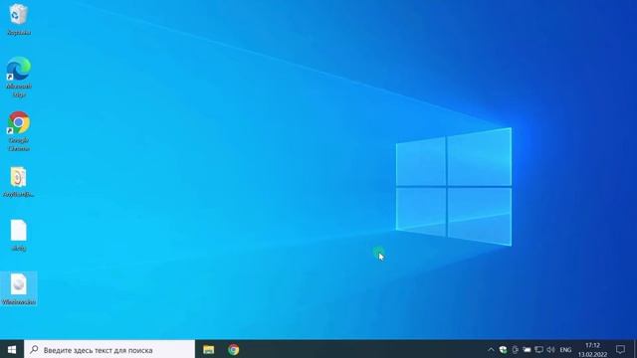This screenshot has width=637, height=358.
Task: Open File Explorer from the taskbar
Action: 208,349
